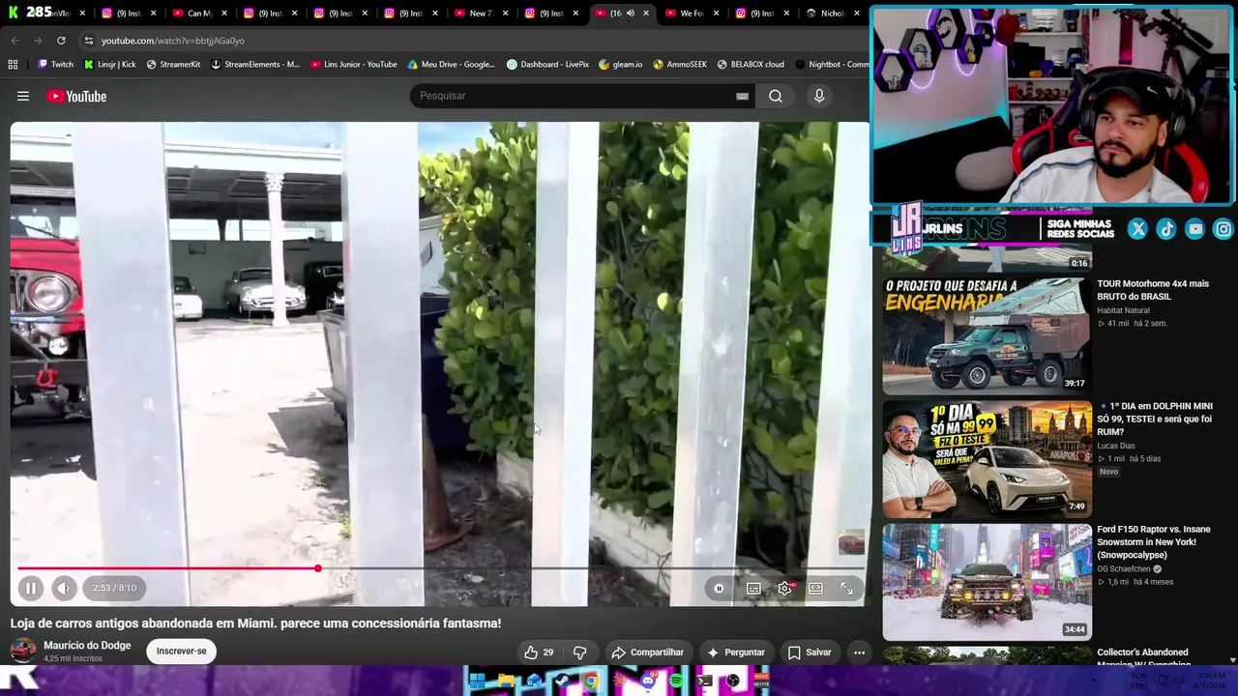
Task: Subscribe using Inscrever-se button
Action: coord(182,652)
